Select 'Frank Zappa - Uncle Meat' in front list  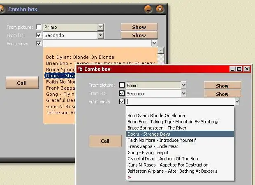point(180,146)
